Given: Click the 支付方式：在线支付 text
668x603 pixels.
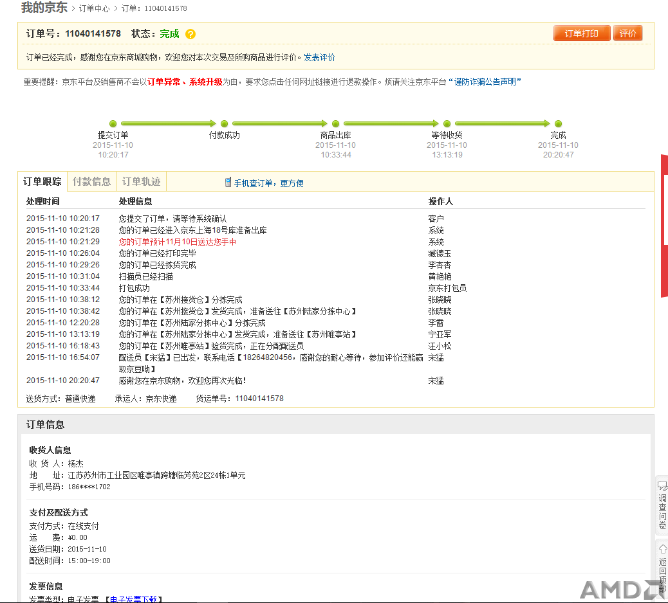Looking at the screenshot, I should click(64, 526).
